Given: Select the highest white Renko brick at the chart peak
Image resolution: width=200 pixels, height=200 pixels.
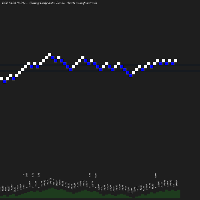Looking at the screenshot, I should pos(50,54).
